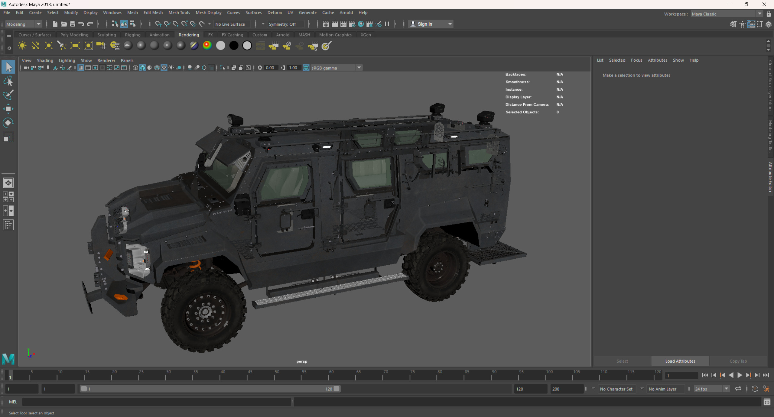This screenshot has width=774, height=417.
Task: Open Render Settings clapperboard-gear icon
Action: (x=352, y=24)
